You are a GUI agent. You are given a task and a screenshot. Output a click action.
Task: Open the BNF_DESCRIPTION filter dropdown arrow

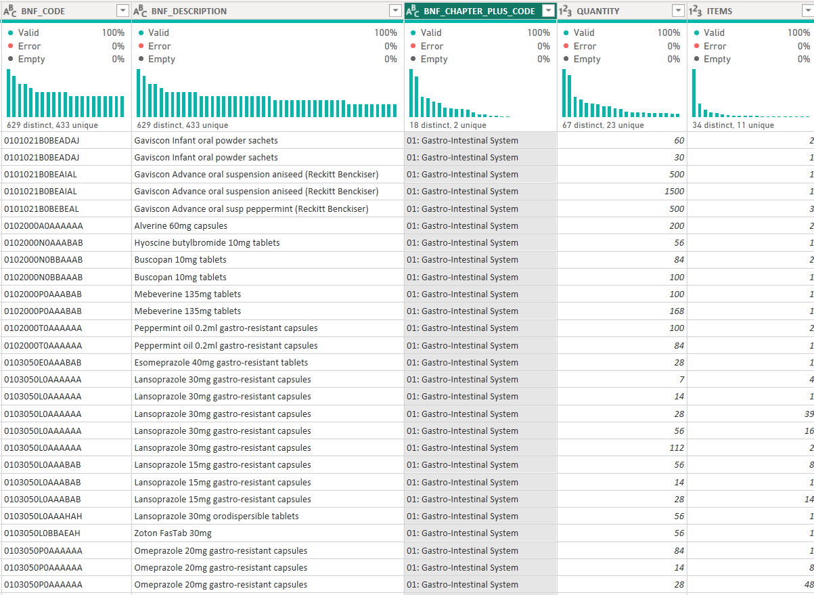pos(395,11)
